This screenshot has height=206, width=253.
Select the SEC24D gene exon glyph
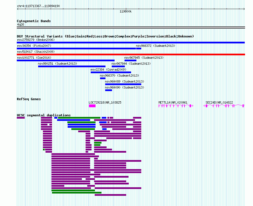[224, 106]
